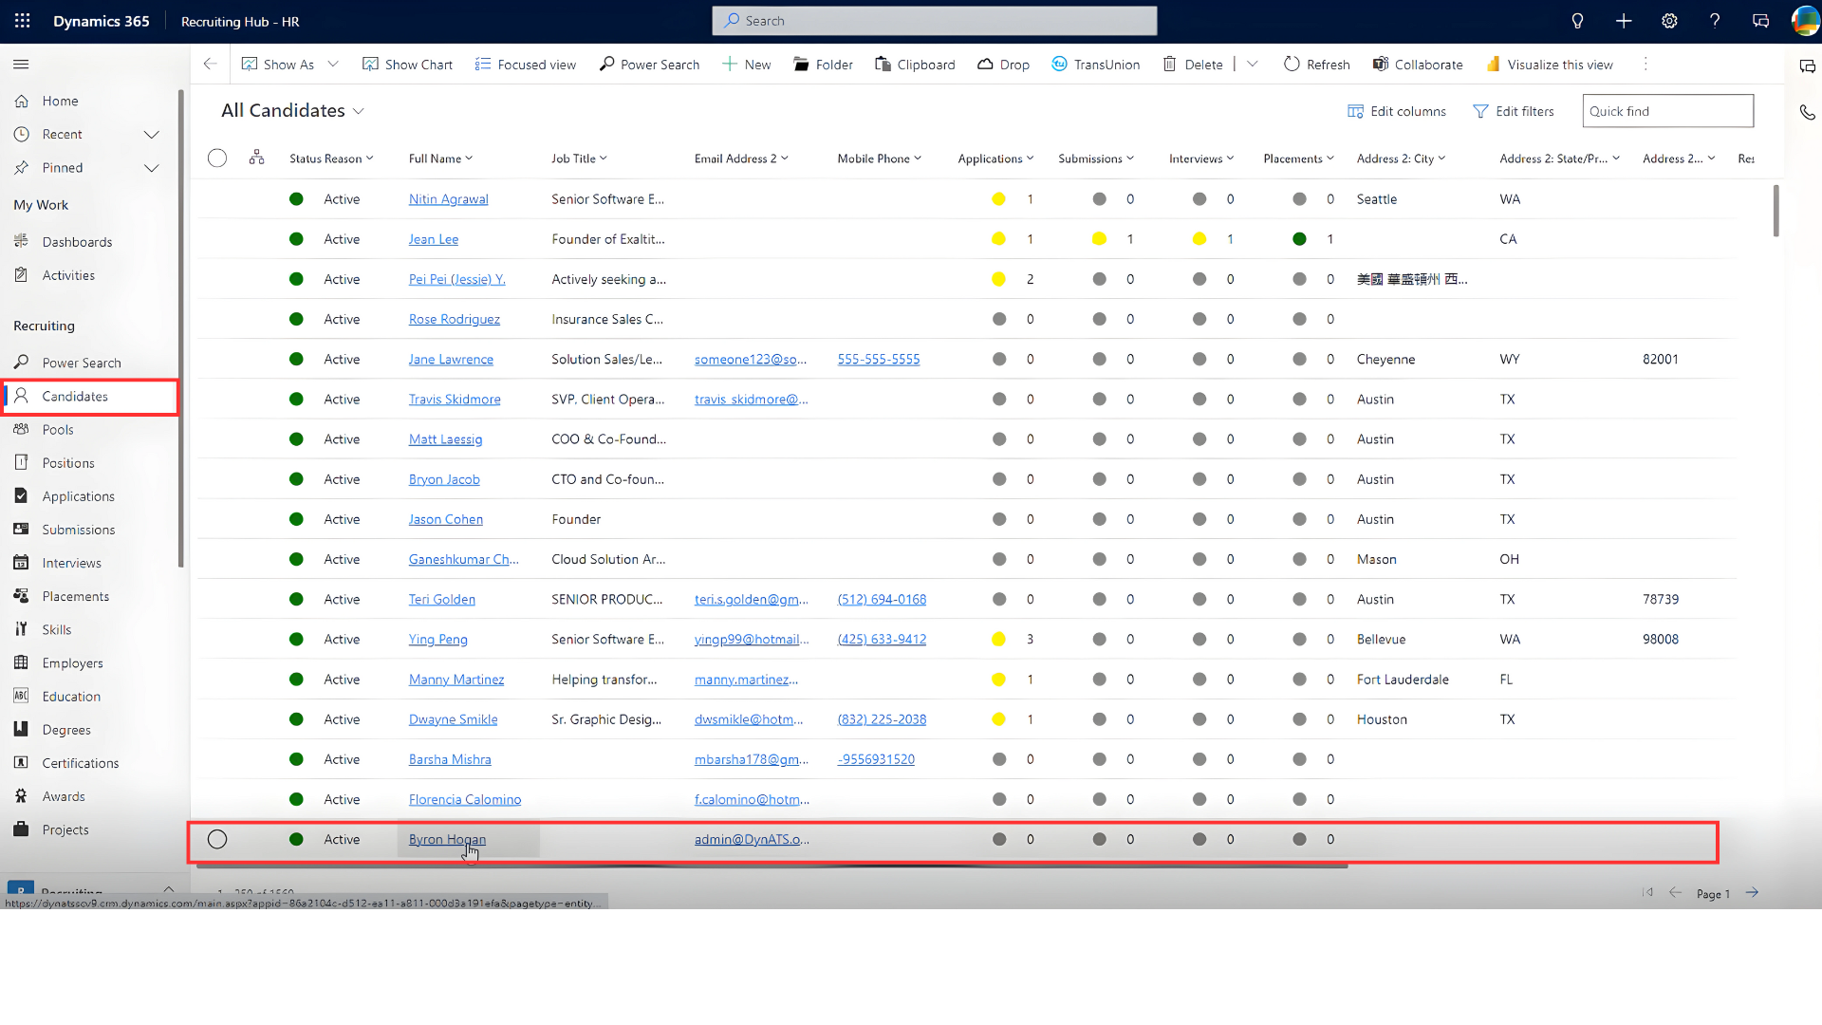
Task: Open the Dynamics 365 app launcher waffle
Action: pyautogui.click(x=23, y=21)
